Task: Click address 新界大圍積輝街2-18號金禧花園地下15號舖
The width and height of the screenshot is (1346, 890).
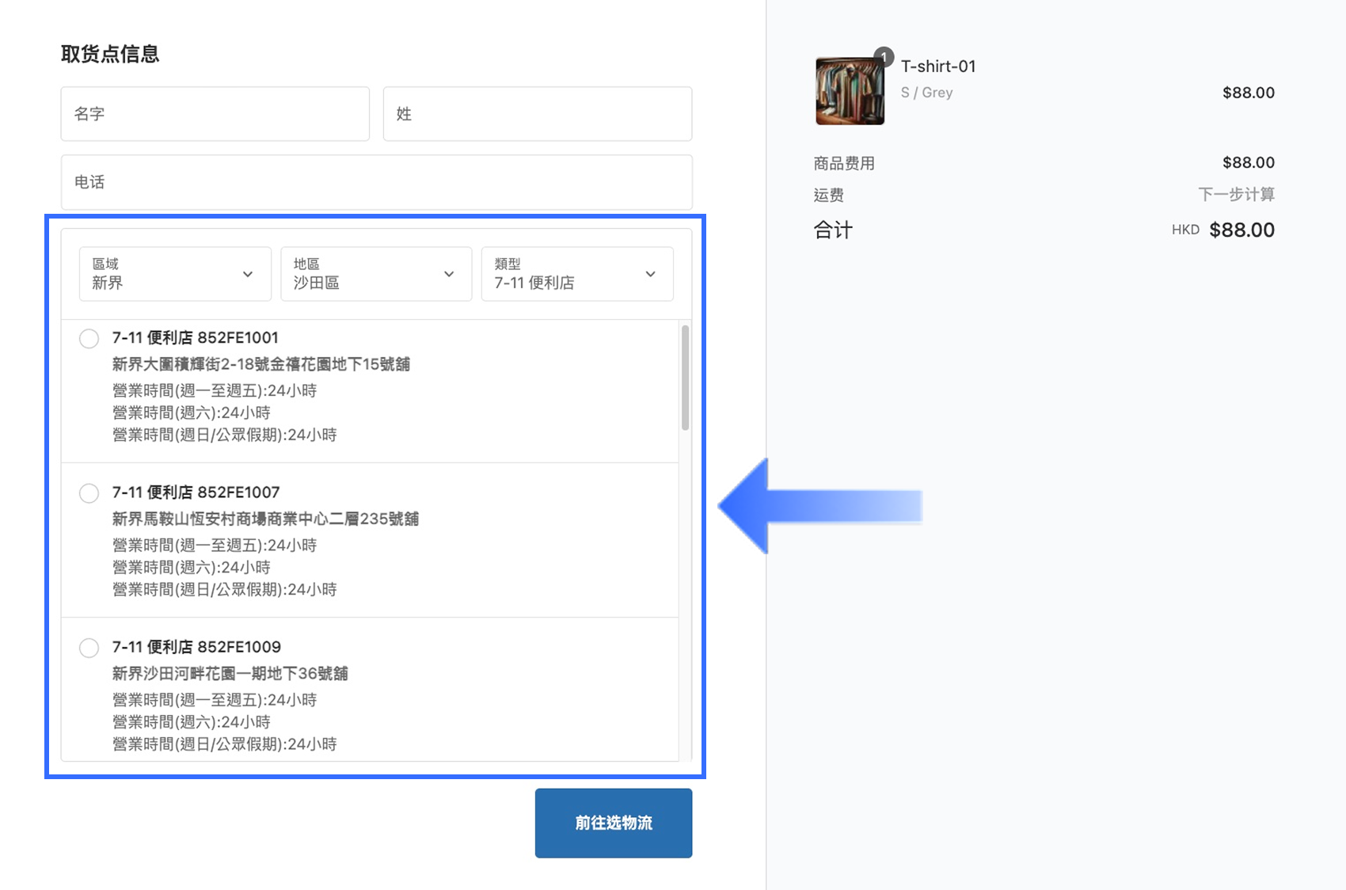Action: [261, 364]
